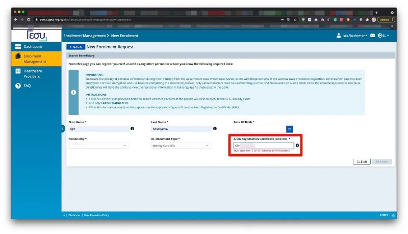This screenshot has width=408, height=234.
Task: Expand the Nationality dropdown
Action: (98, 145)
